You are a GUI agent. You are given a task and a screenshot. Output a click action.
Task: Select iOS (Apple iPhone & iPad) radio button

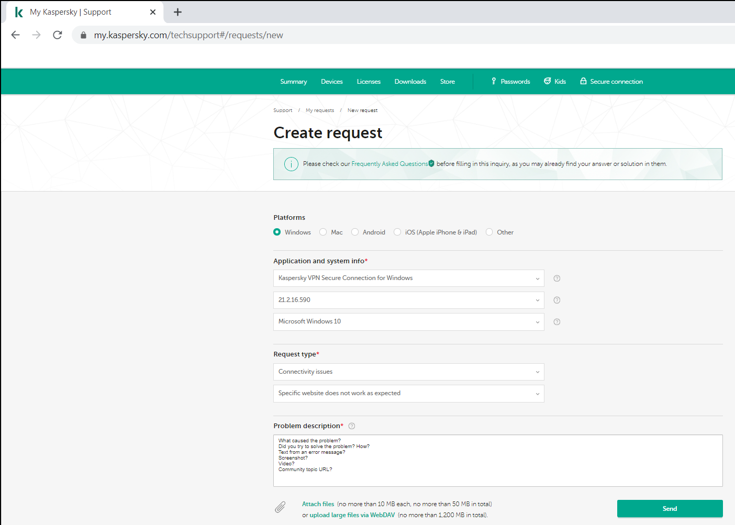coord(397,232)
